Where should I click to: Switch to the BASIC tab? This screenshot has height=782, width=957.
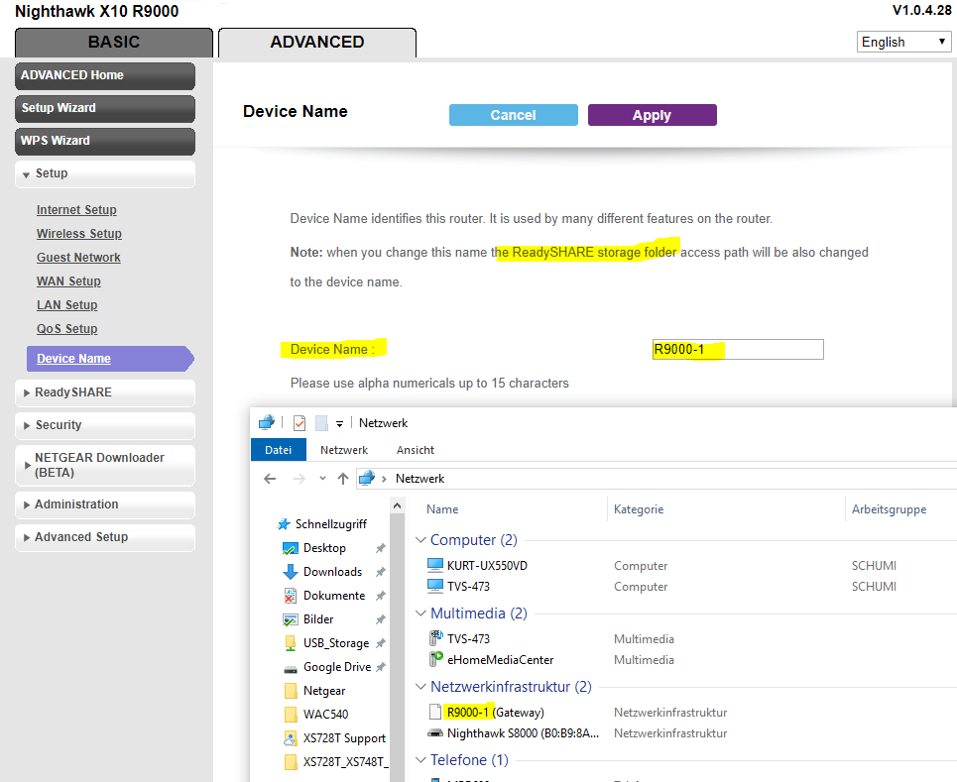point(113,42)
